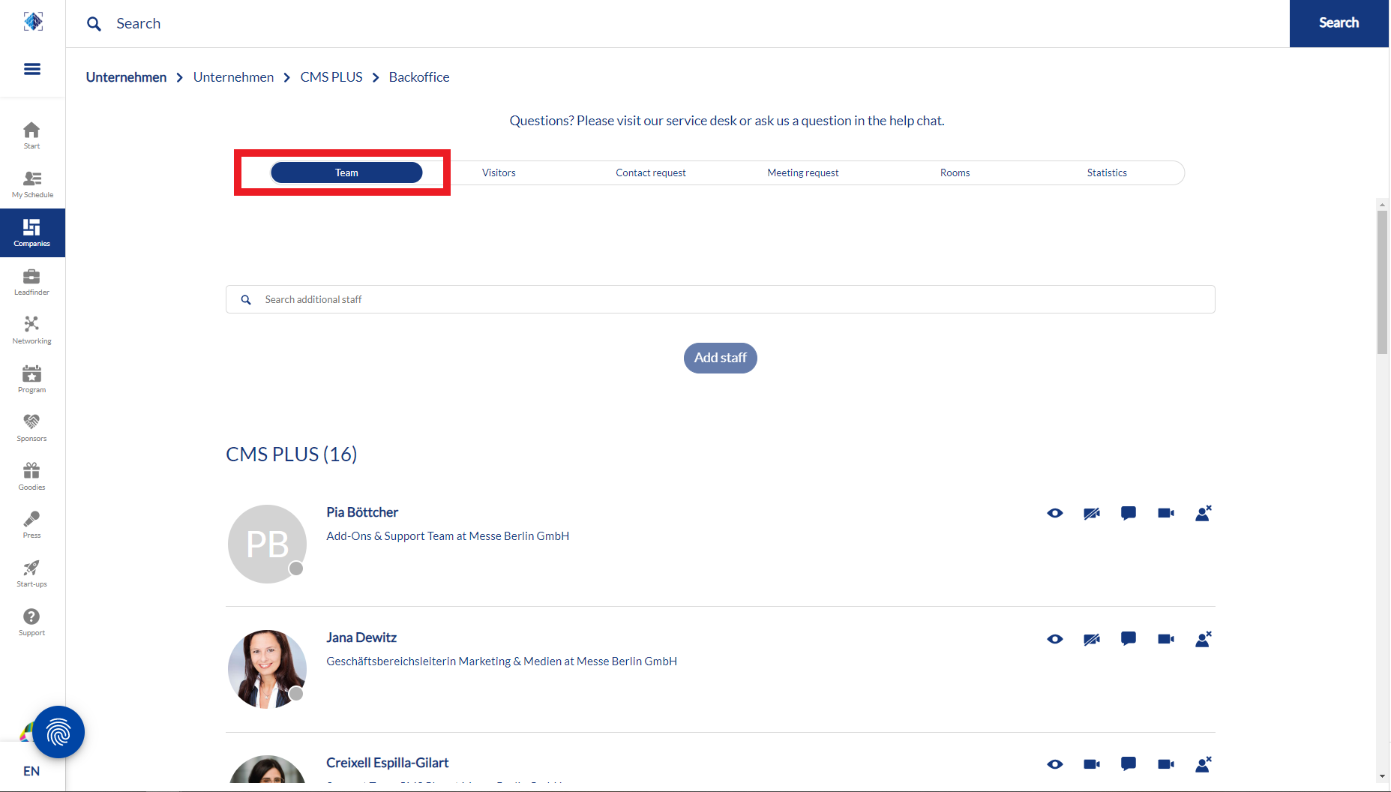Image resolution: width=1391 pixels, height=792 pixels.
Task: Open chat with Jana Dewitz
Action: point(1129,639)
